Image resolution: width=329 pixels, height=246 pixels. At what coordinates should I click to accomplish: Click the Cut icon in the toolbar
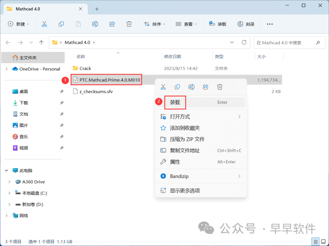44,24
